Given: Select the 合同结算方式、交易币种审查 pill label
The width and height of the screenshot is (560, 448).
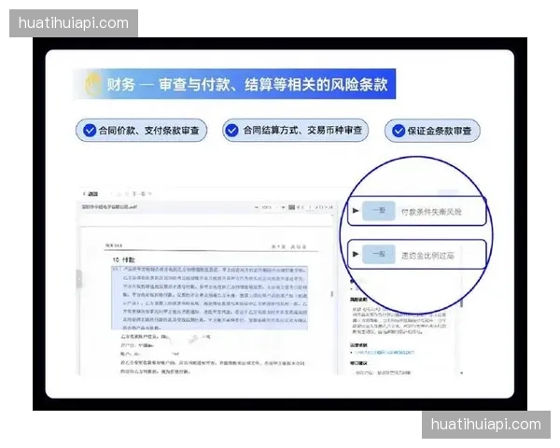Looking at the screenshot, I should click(302, 130).
